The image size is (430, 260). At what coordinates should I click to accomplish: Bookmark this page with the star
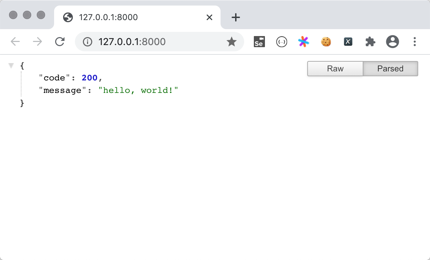(x=231, y=42)
